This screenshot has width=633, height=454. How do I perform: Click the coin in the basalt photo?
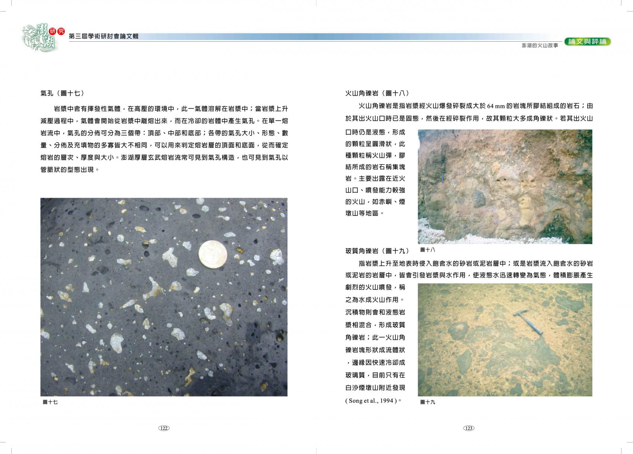coord(213,254)
